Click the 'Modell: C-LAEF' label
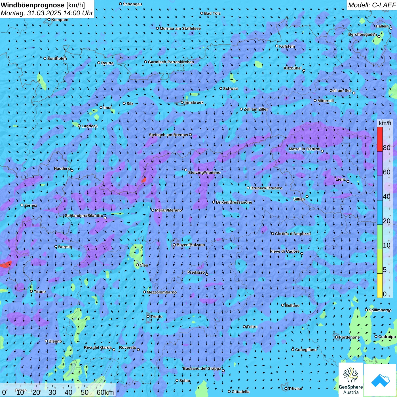 point(371,5)
